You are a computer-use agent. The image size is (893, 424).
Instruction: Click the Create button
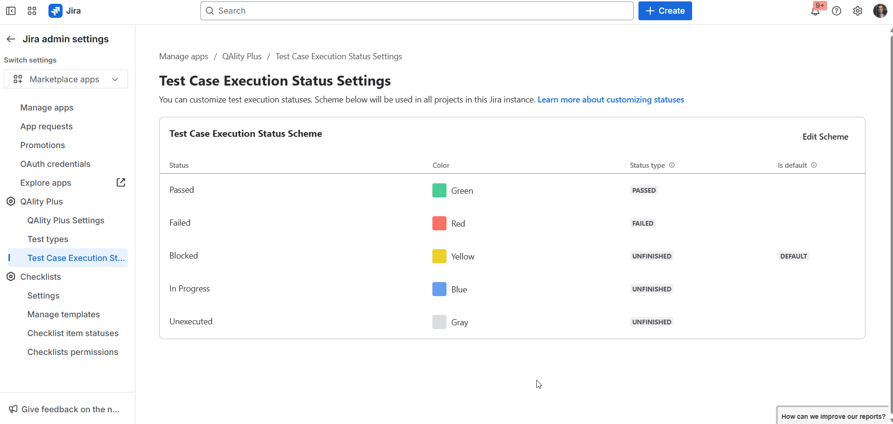coord(665,11)
